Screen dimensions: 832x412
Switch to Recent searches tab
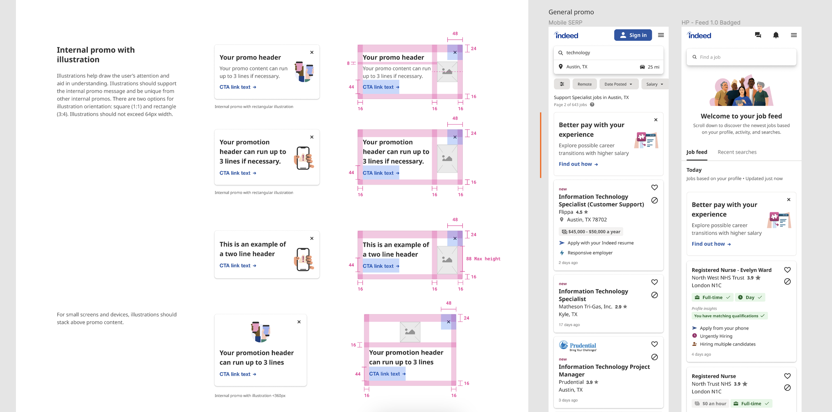(737, 152)
